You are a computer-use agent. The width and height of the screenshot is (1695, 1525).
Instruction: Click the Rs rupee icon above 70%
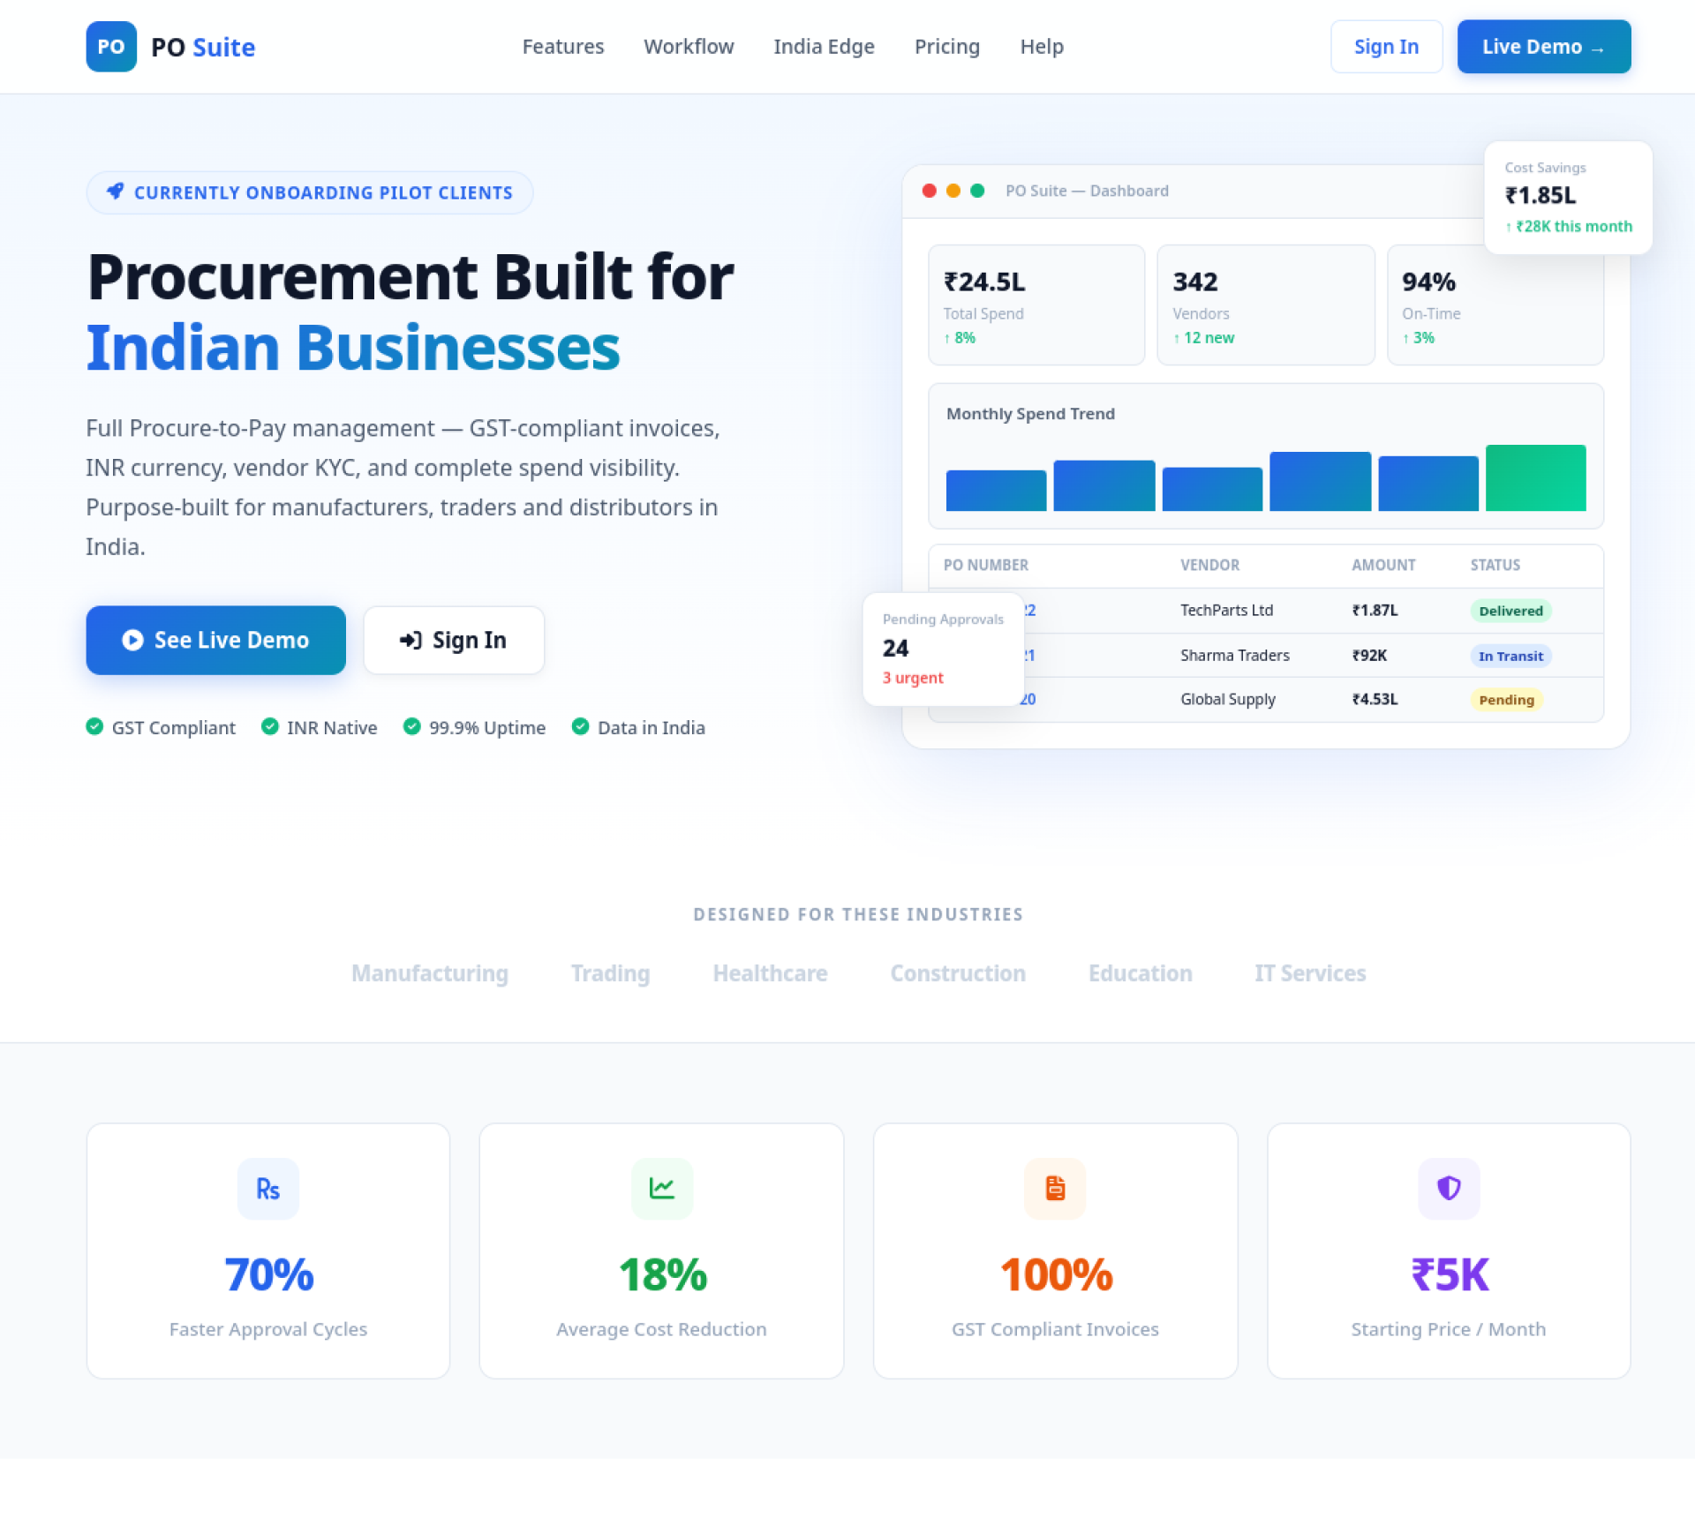[268, 1189]
